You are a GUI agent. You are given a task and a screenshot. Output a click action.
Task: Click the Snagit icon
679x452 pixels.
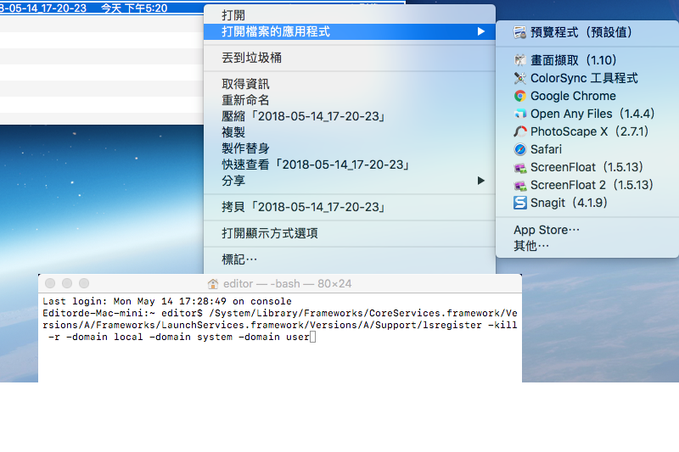519,203
